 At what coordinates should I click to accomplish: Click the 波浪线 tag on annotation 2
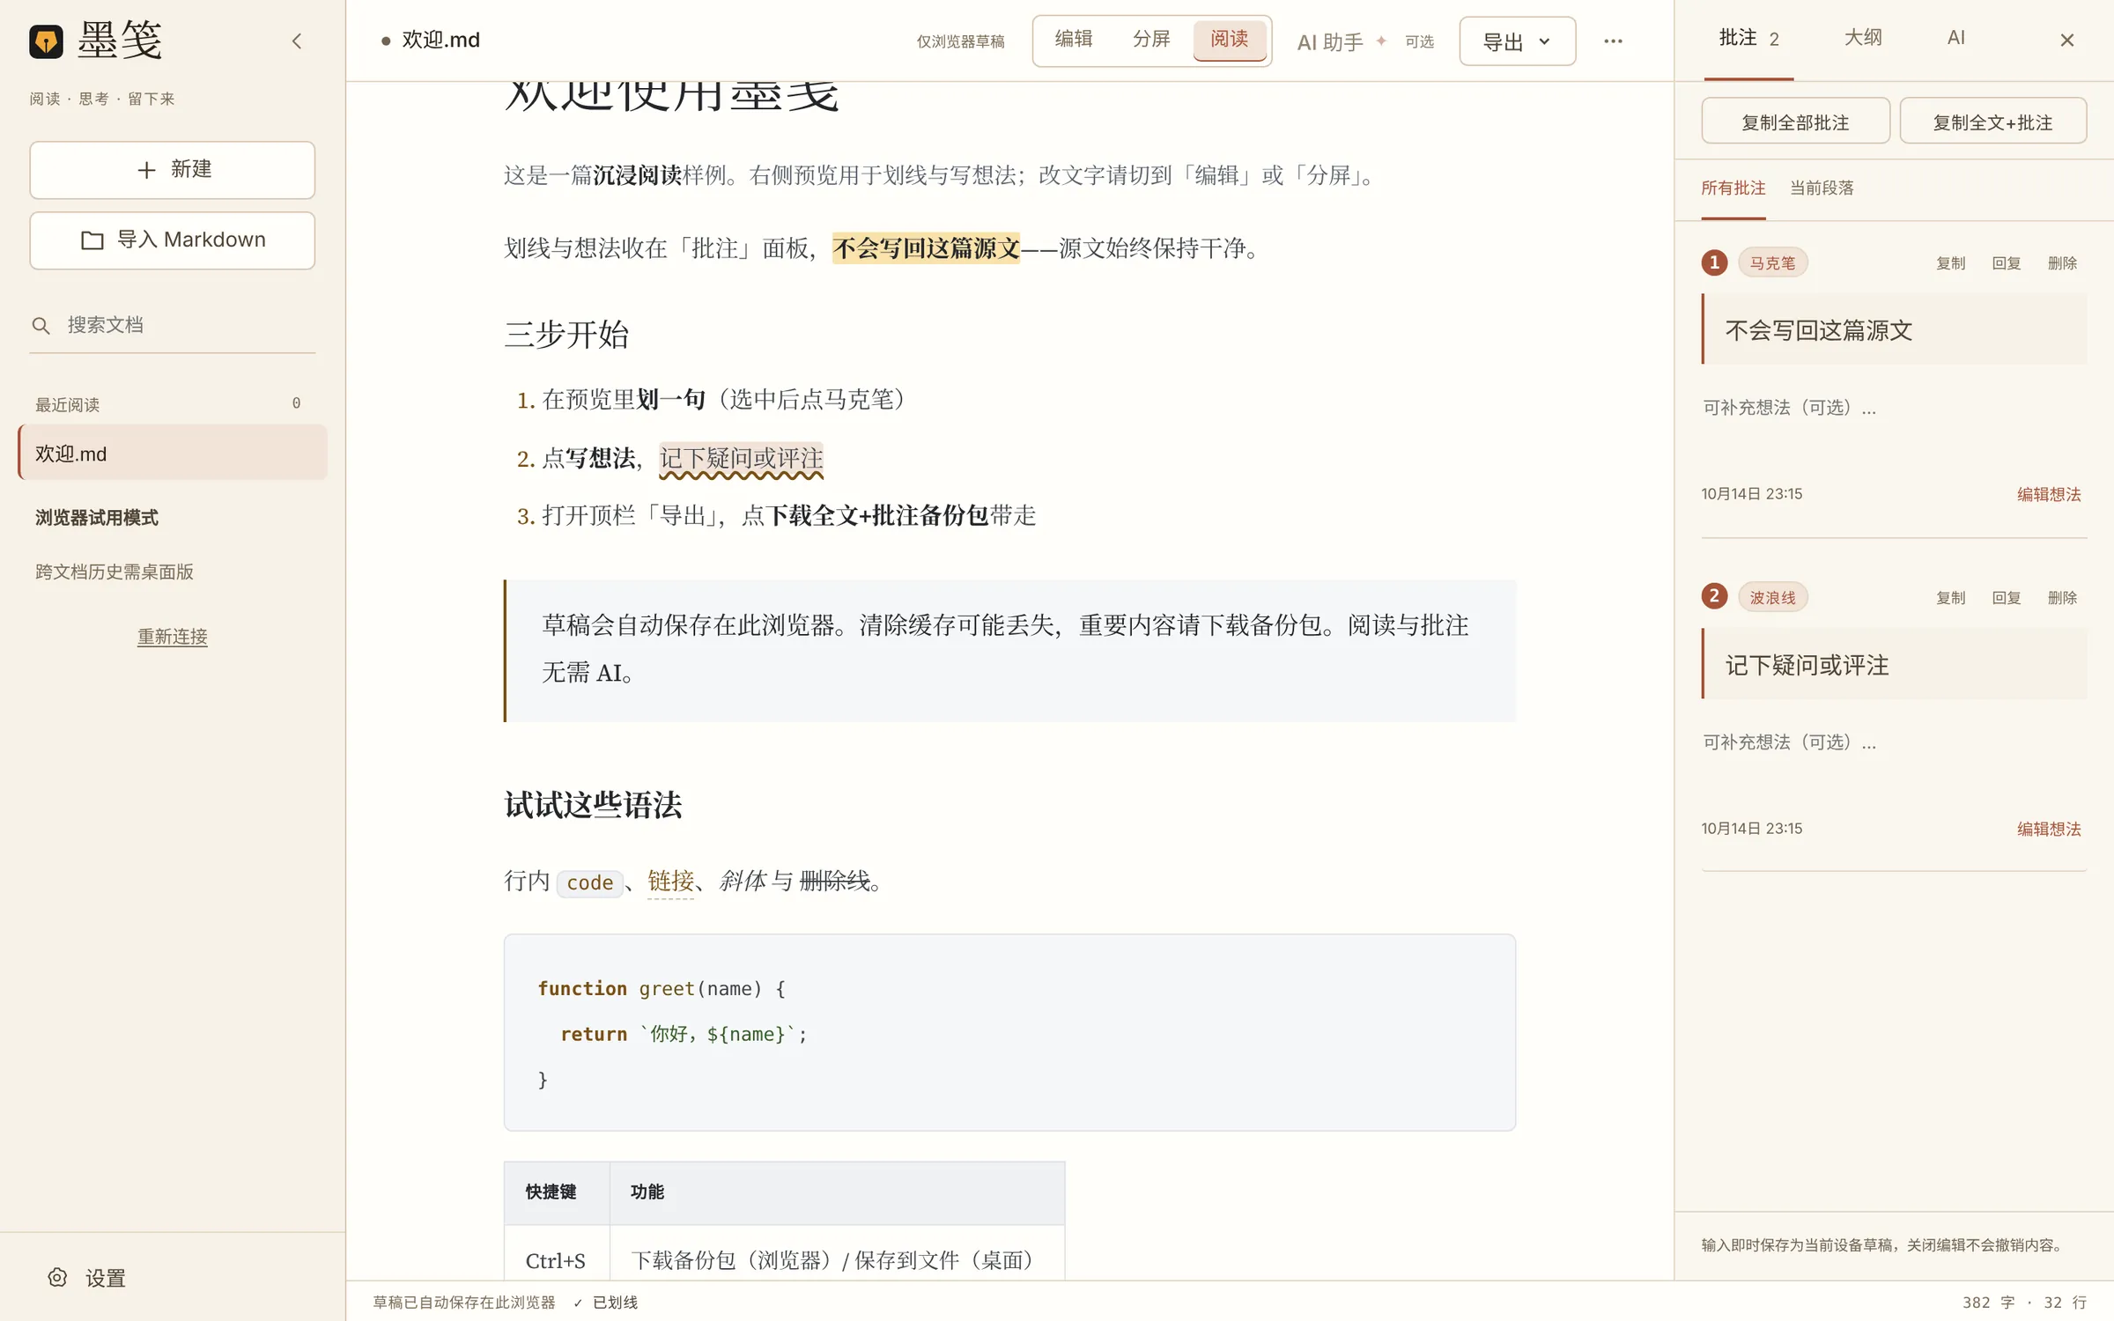[1772, 597]
